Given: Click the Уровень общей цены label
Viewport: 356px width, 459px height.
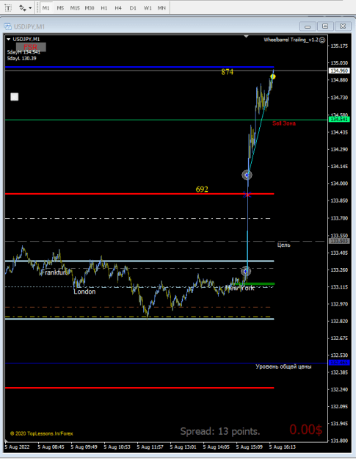Looking at the screenshot, I should 283,366.
